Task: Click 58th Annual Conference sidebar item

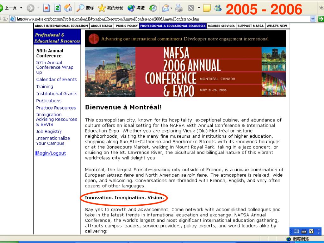Action: [x=50, y=53]
